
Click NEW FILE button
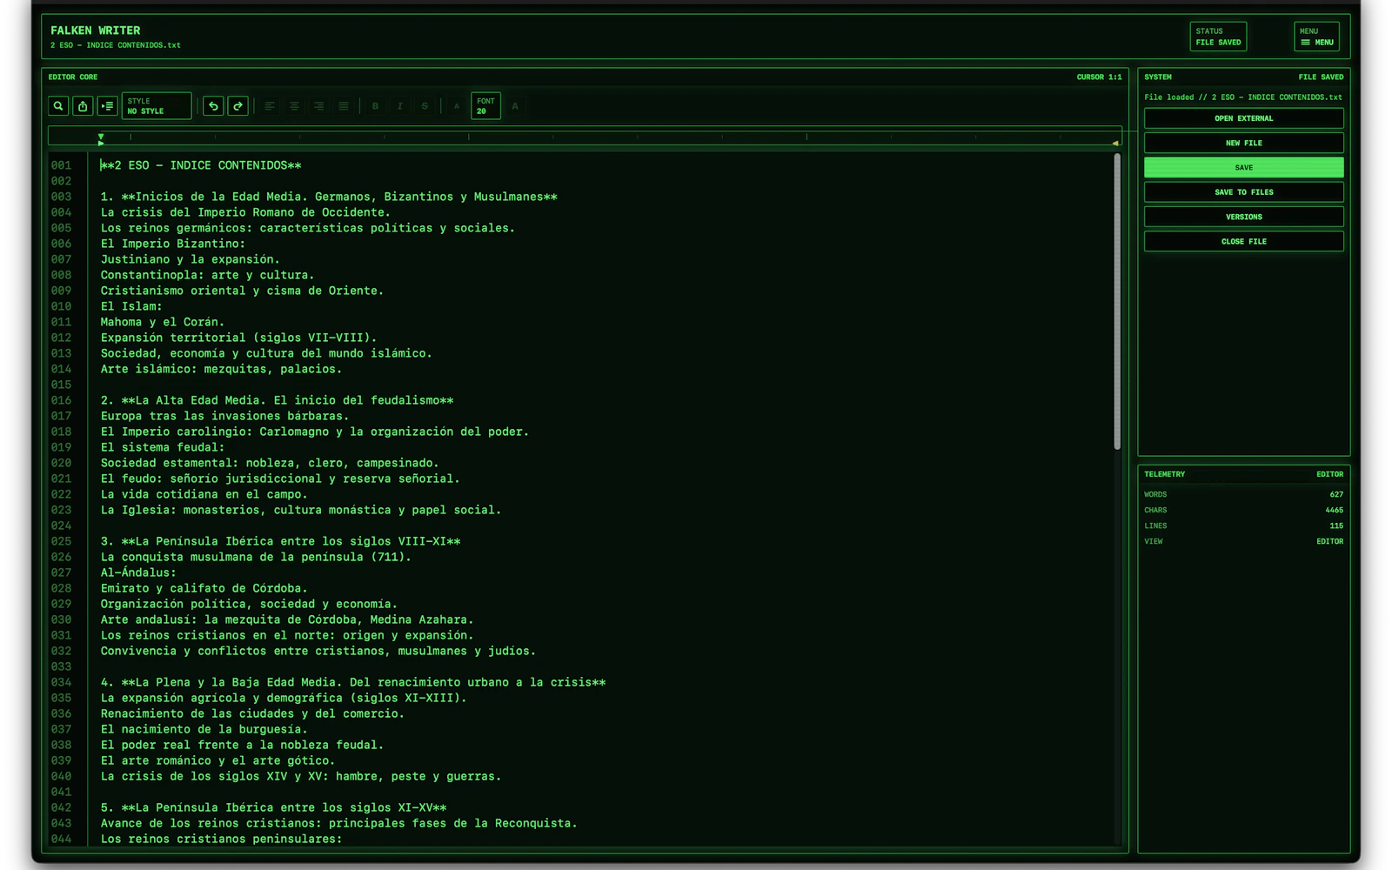click(1243, 143)
